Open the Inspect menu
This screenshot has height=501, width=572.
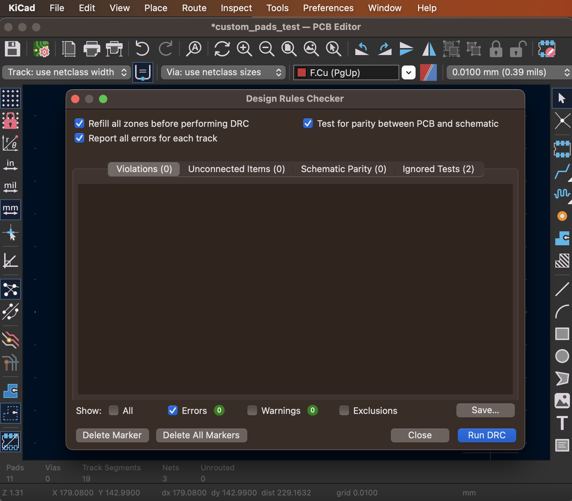236,8
